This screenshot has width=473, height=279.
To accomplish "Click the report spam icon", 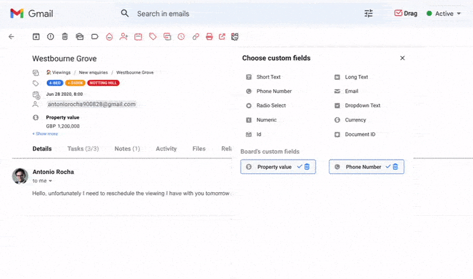I will tap(50, 37).
